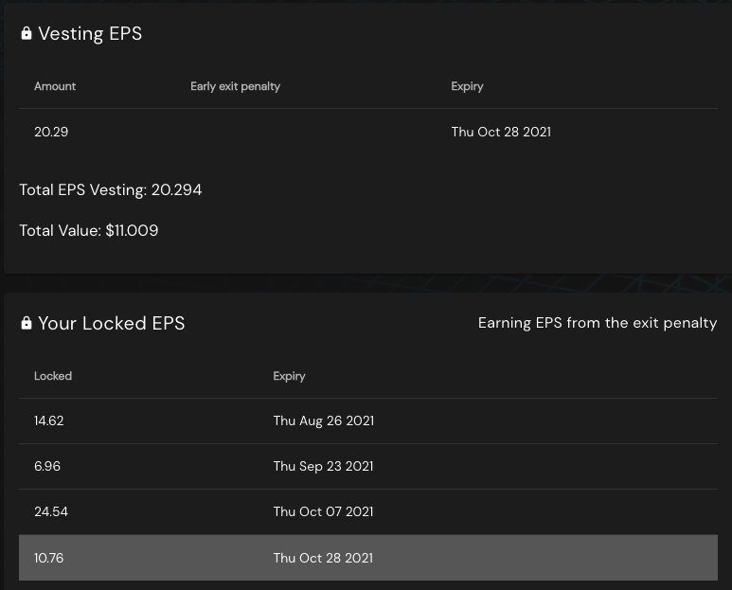The width and height of the screenshot is (732, 590).
Task: Click the Thu Sep 23 2021 expiry date
Action: pyautogui.click(x=323, y=466)
